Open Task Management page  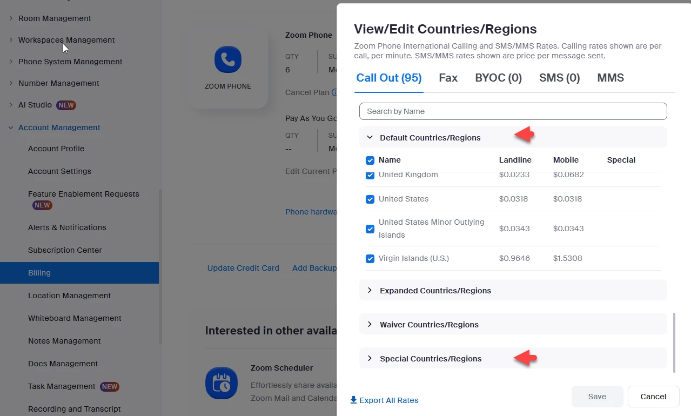pyautogui.click(x=62, y=386)
